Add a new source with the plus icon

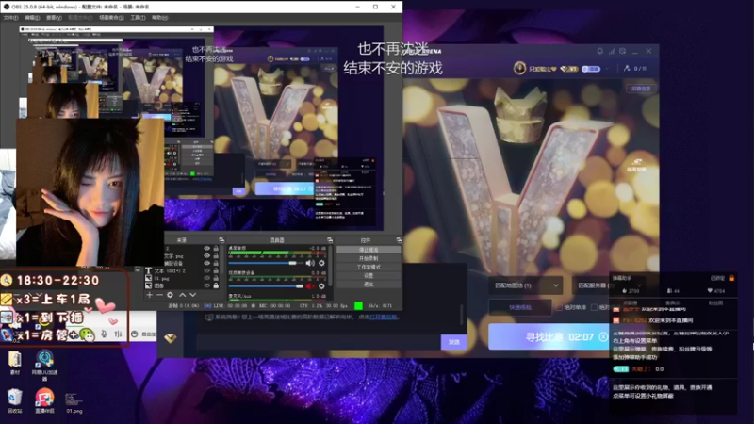150,295
